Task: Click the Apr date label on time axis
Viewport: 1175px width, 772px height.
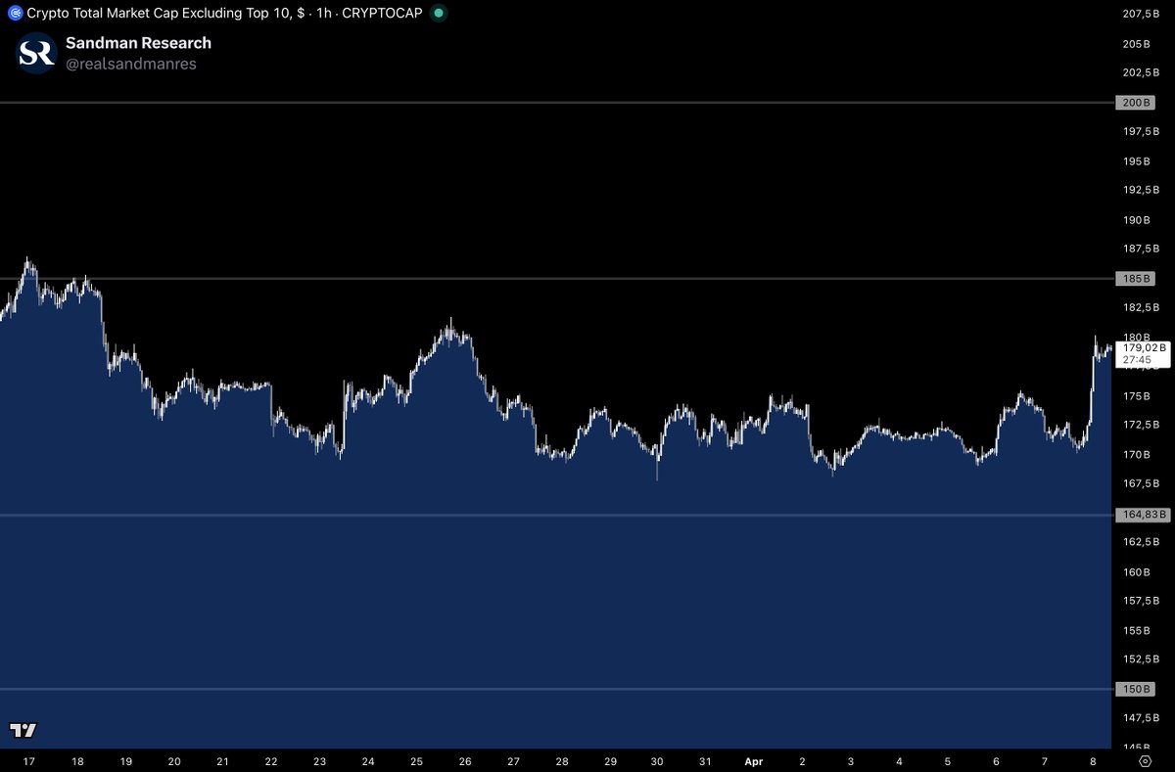Action: click(754, 760)
